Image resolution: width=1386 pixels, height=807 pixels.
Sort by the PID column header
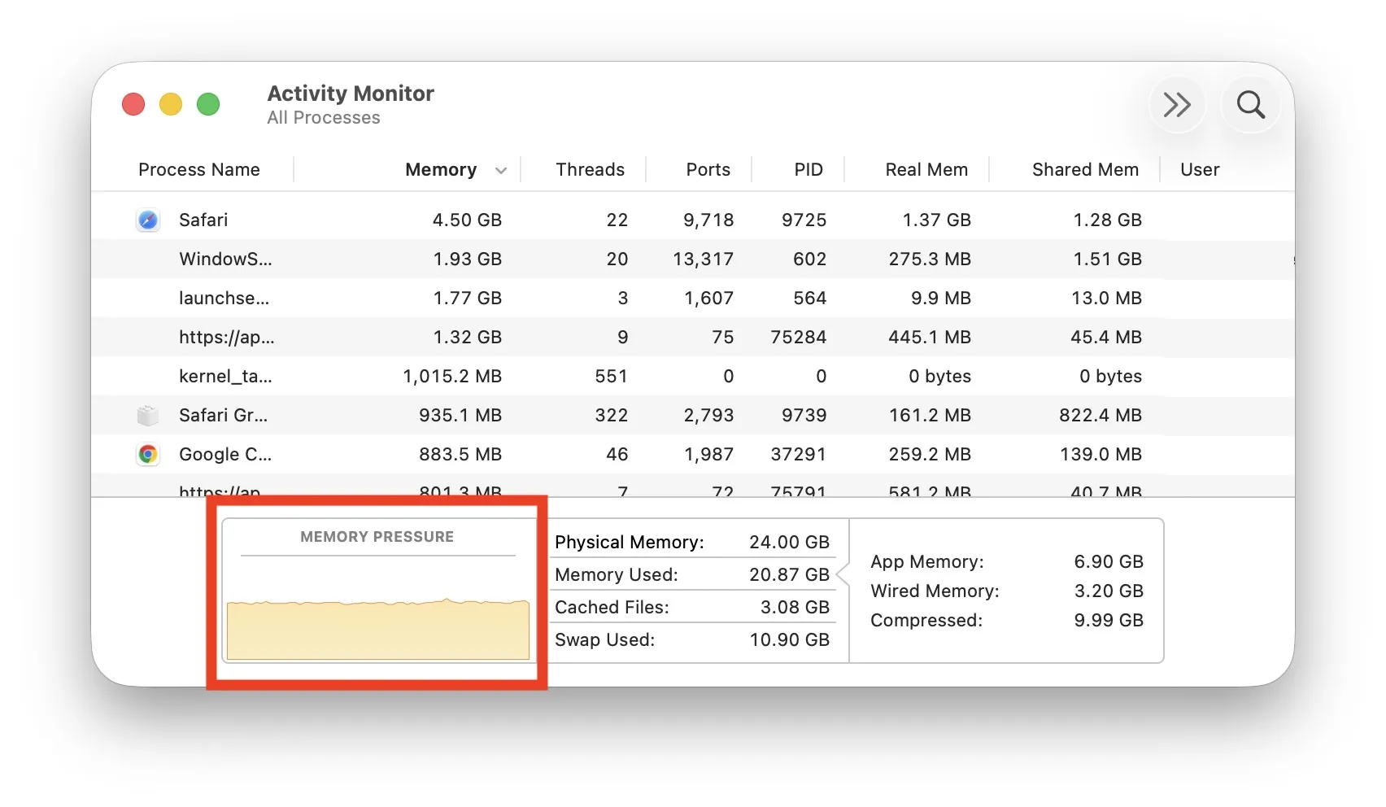808,169
